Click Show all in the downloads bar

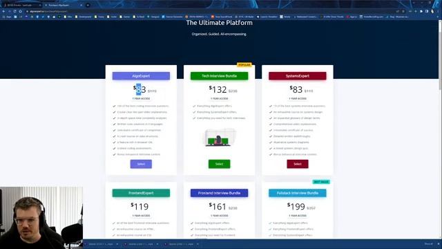[x=428, y=244]
